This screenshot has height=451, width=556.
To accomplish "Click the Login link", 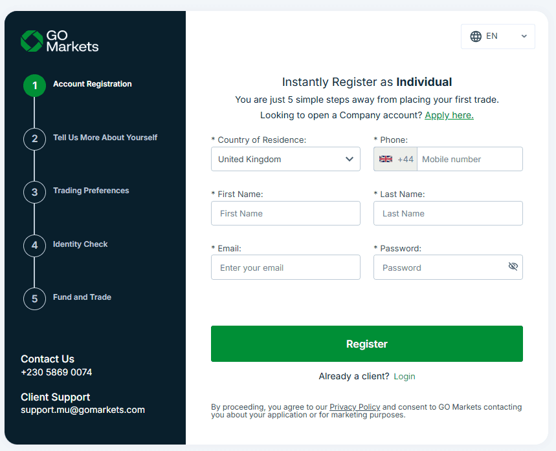I will pos(404,376).
